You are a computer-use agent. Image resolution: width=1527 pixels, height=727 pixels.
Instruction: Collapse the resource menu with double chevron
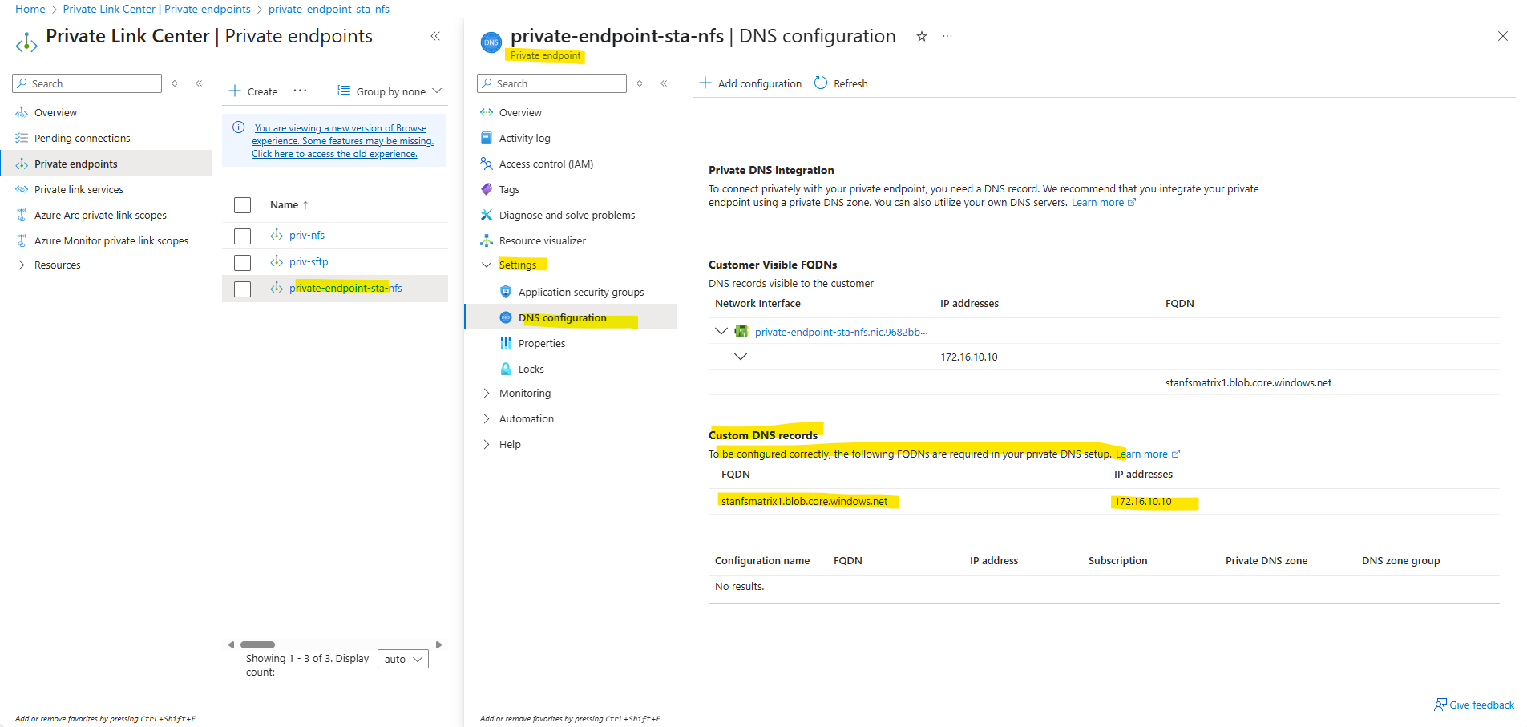664,83
